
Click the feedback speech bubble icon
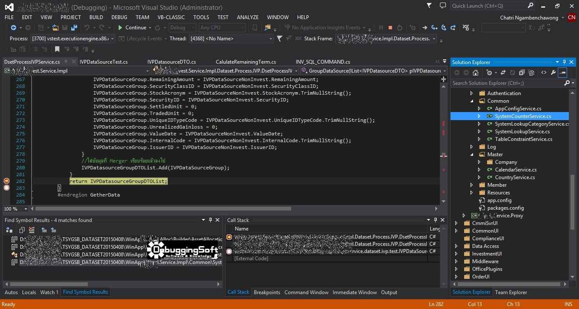click(x=443, y=6)
